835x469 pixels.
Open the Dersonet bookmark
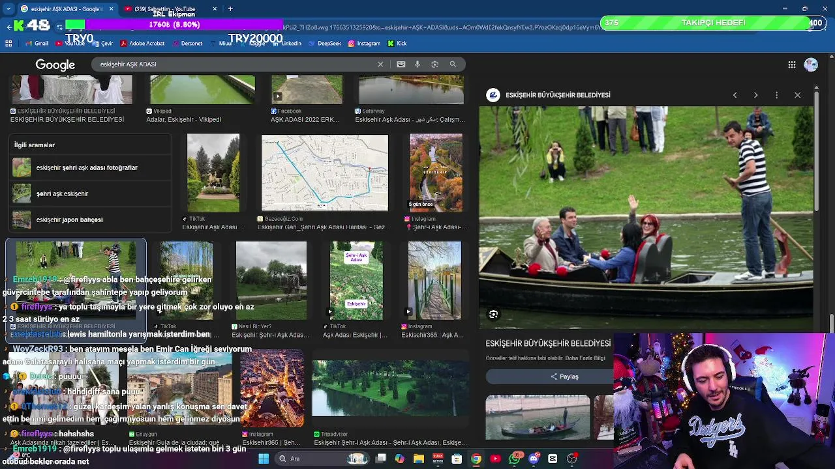187,43
